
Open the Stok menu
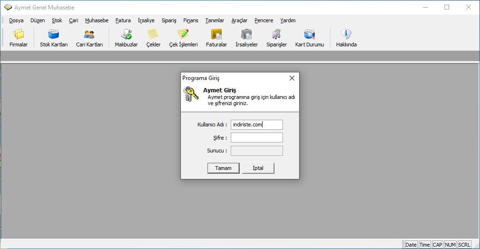pos(57,20)
